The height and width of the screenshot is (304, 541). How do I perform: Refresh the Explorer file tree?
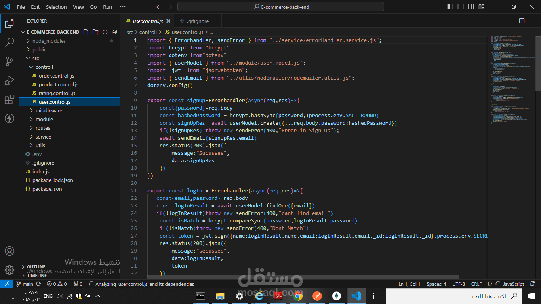[105, 32]
